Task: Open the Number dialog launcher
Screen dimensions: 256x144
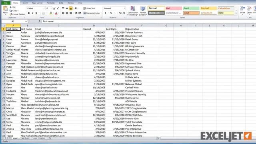Action: (125, 18)
